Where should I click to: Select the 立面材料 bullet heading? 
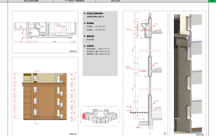point(90,46)
